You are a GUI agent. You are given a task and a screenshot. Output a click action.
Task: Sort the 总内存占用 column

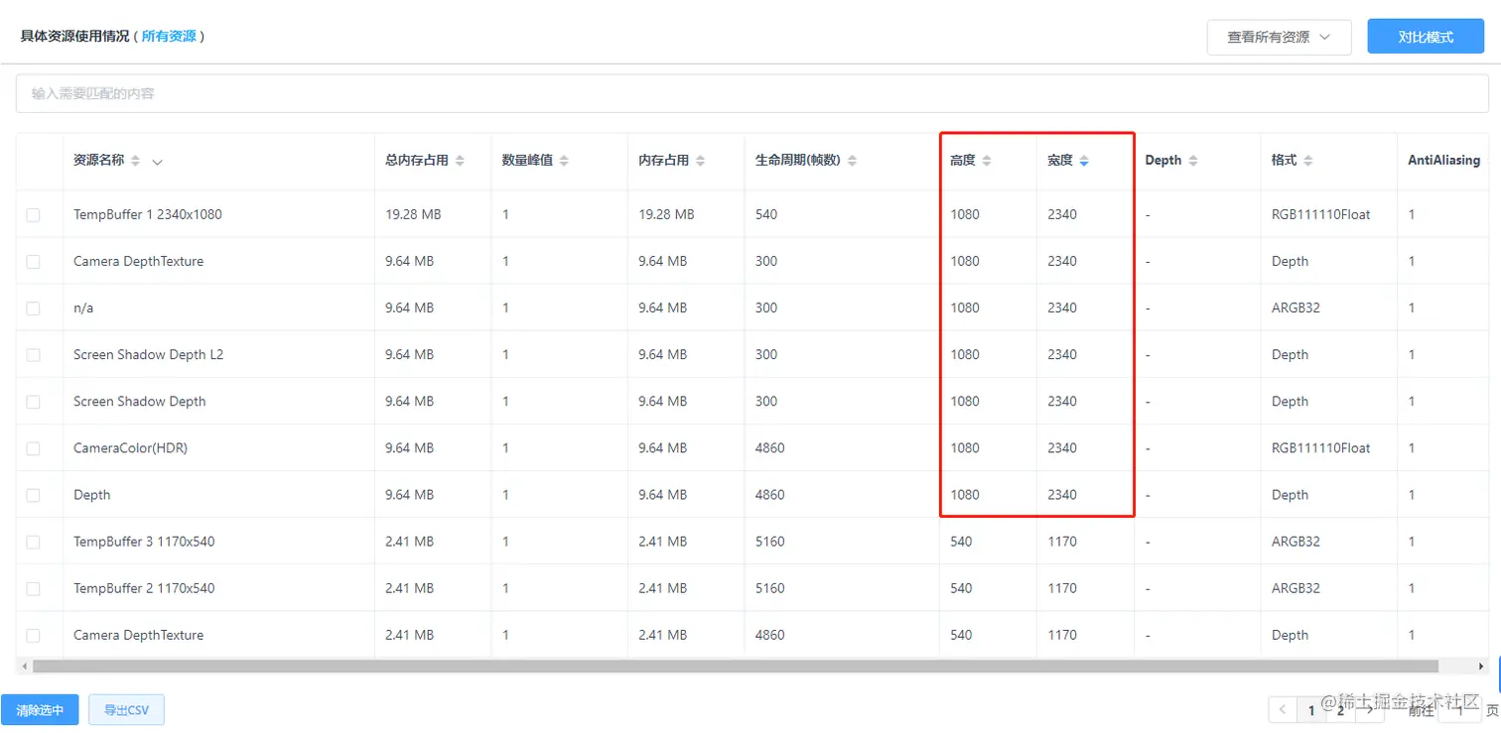(x=459, y=160)
